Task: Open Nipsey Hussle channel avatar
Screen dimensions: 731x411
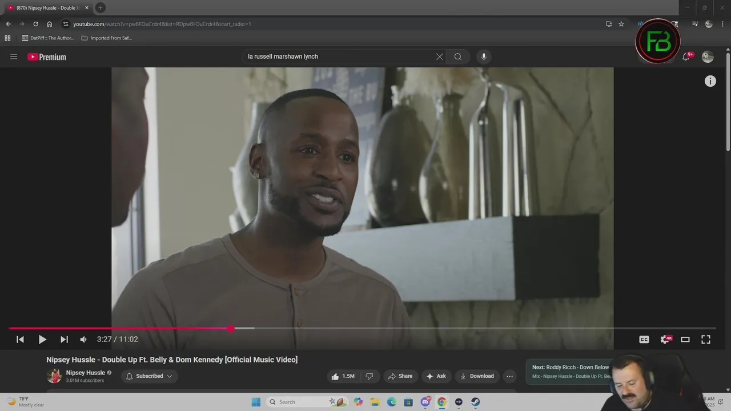Action: point(54,376)
